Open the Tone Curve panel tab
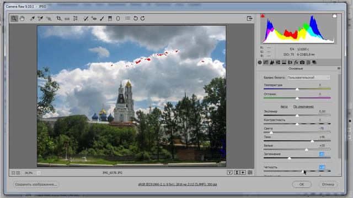The width and height of the screenshot is (353, 198). pyautogui.click(x=266, y=62)
